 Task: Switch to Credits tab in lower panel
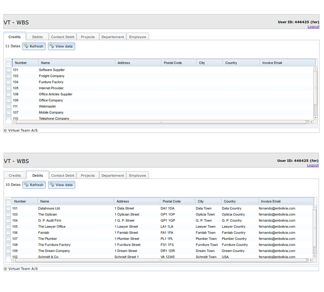[x=15, y=175]
